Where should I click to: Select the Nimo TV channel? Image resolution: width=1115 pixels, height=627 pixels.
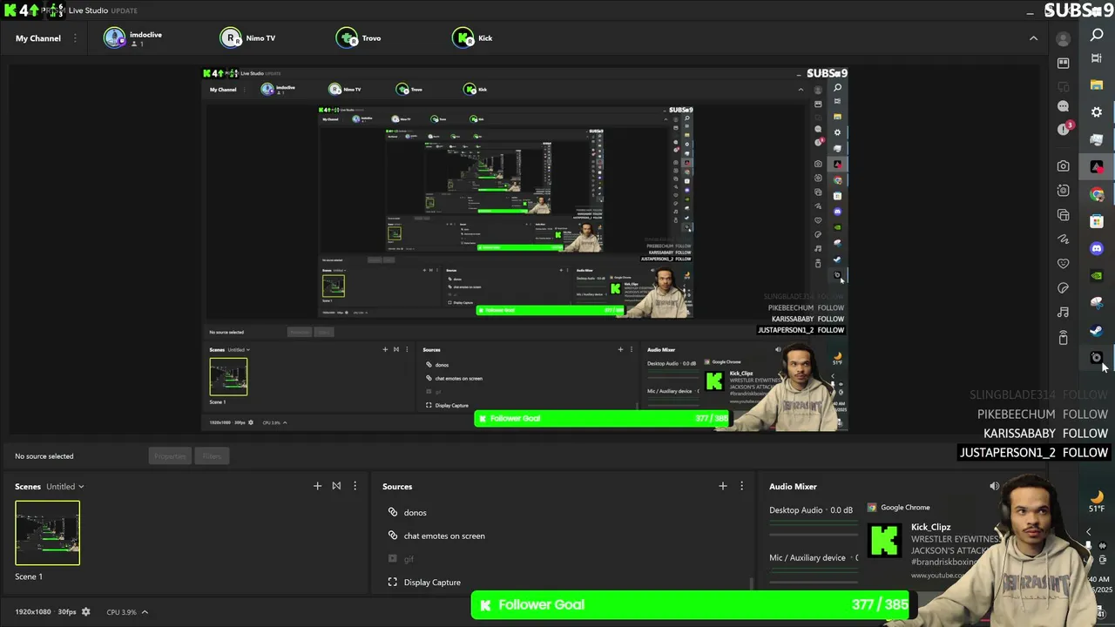(x=247, y=38)
